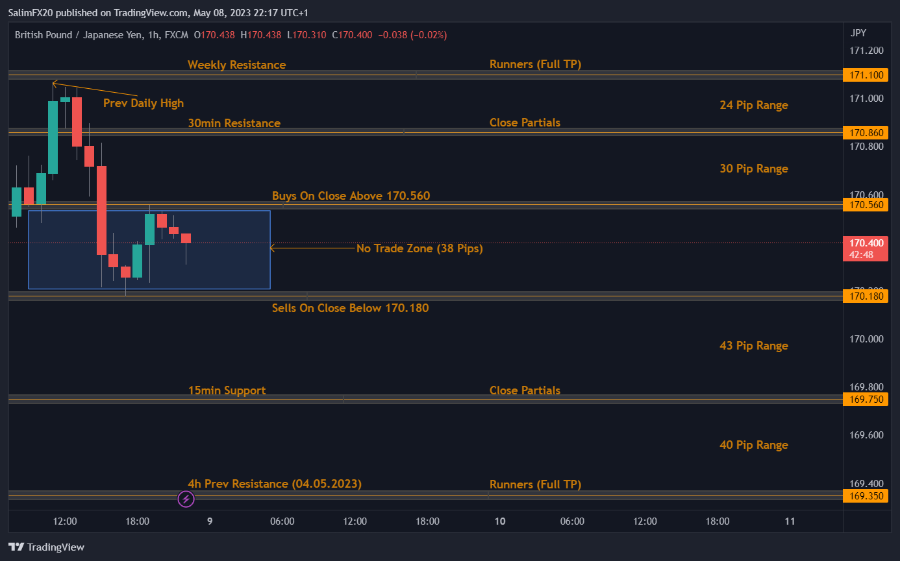The width and height of the screenshot is (900, 561).
Task: Click the purple lightning bolt event icon
Action: 186,499
